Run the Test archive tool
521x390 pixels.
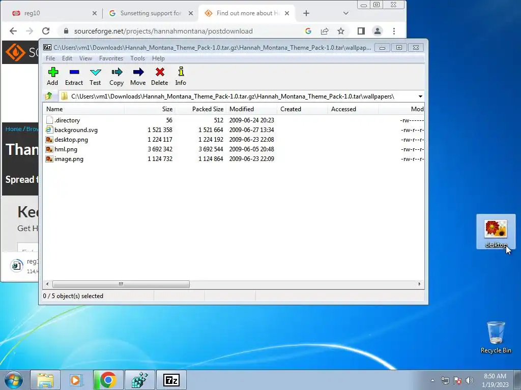coord(95,77)
